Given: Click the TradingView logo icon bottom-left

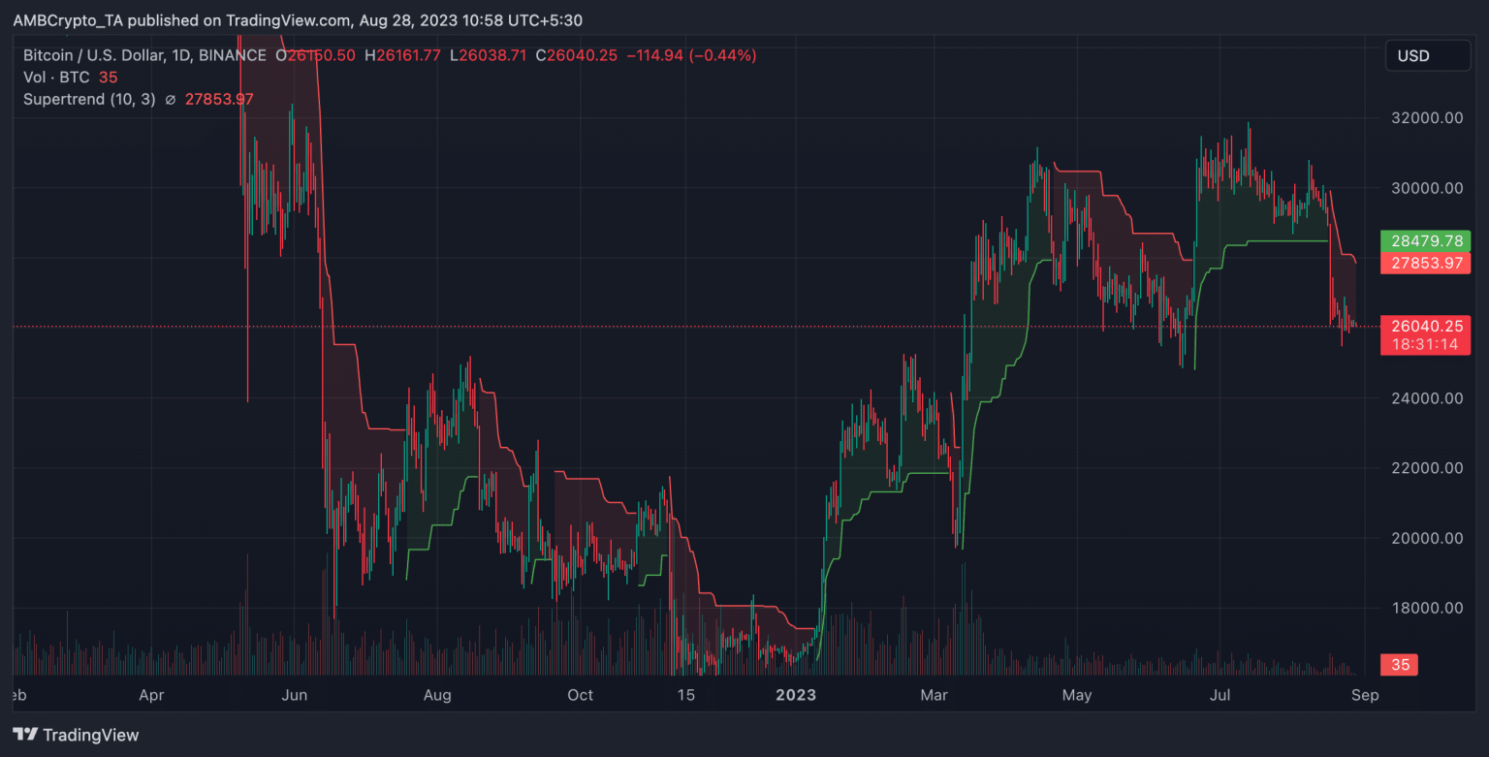Looking at the screenshot, I should coord(24,736).
